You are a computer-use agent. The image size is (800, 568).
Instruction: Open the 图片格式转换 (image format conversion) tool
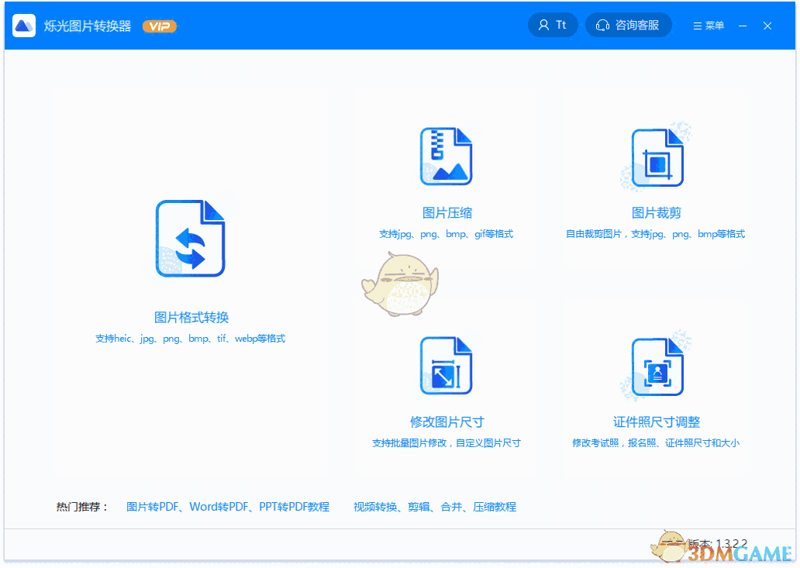click(191, 238)
